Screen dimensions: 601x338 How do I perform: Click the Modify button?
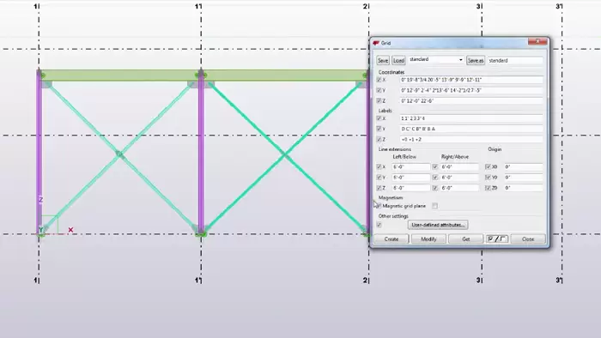[428, 238]
